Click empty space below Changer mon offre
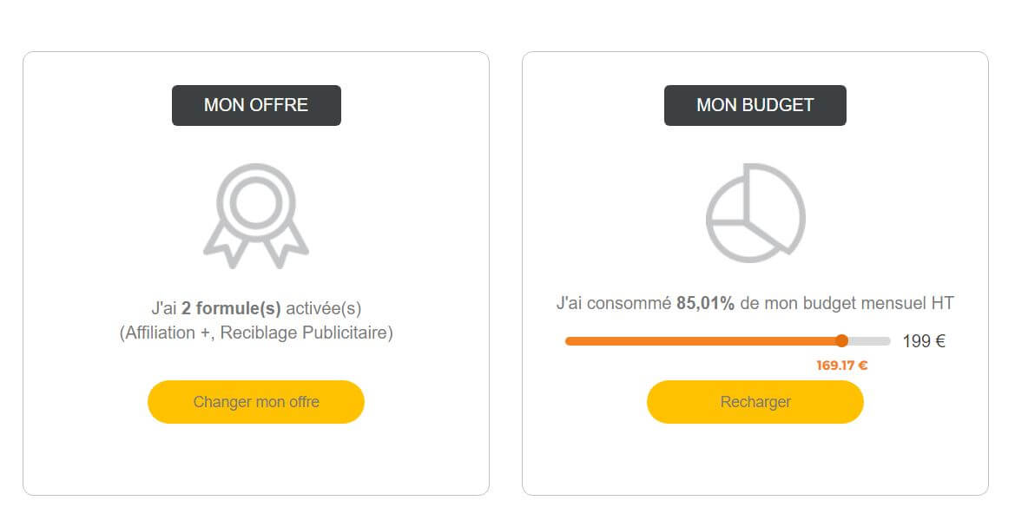Image resolution: width=1015 pixels, height=514 pixels. pos(256,460)
